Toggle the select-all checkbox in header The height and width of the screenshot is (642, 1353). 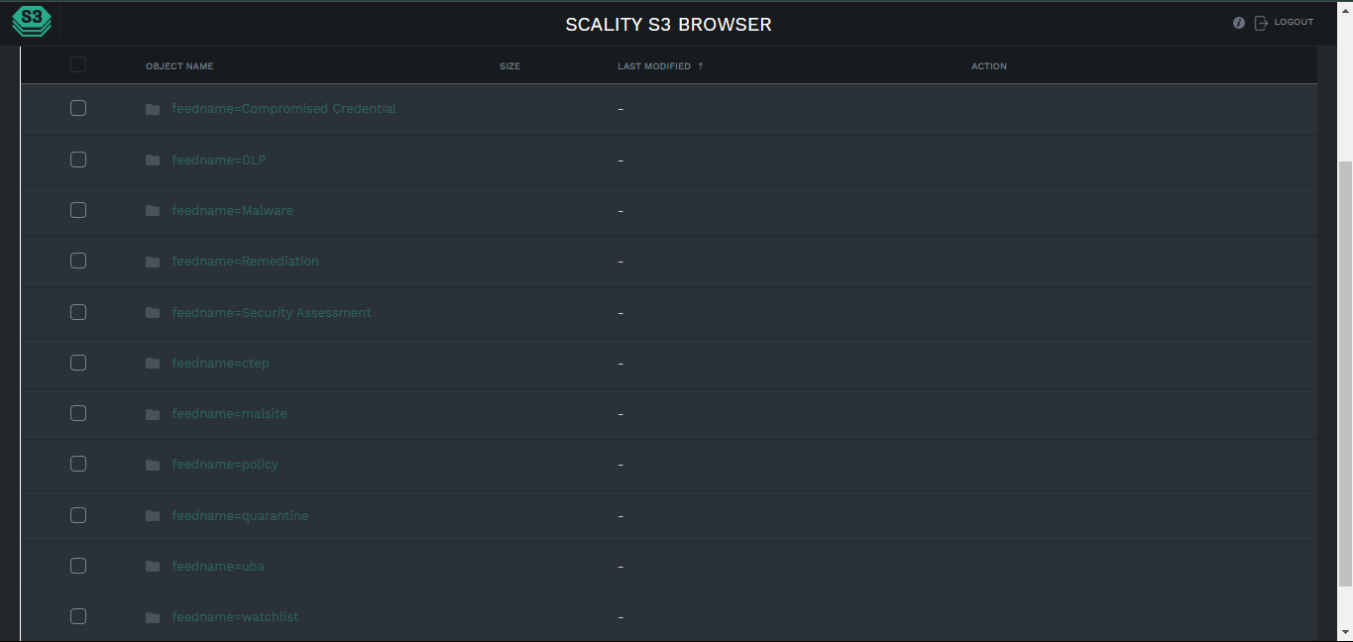coord(78,64)
